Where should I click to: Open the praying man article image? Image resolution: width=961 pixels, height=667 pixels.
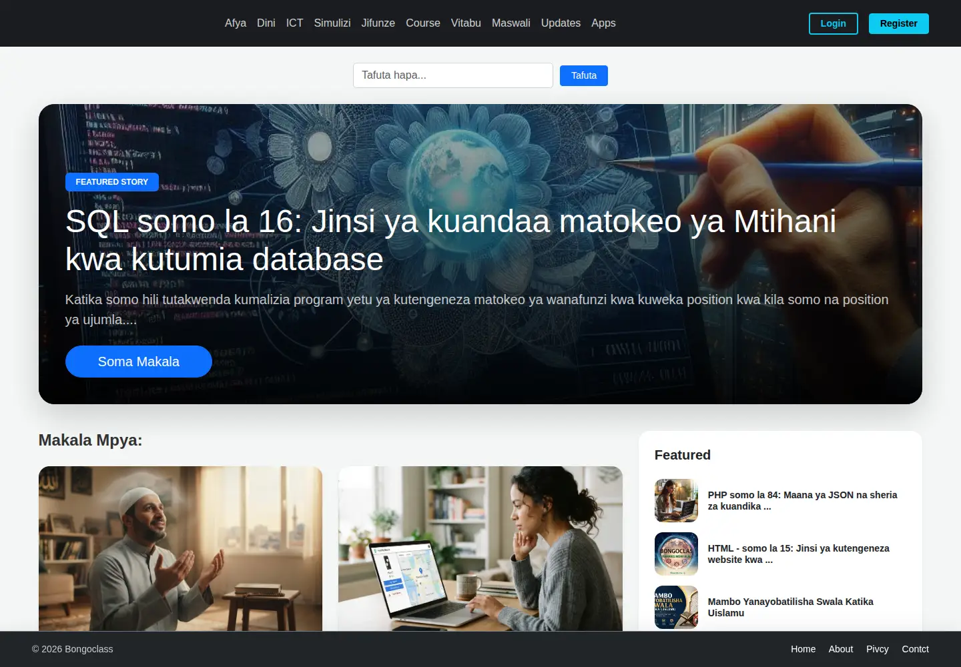180,548
